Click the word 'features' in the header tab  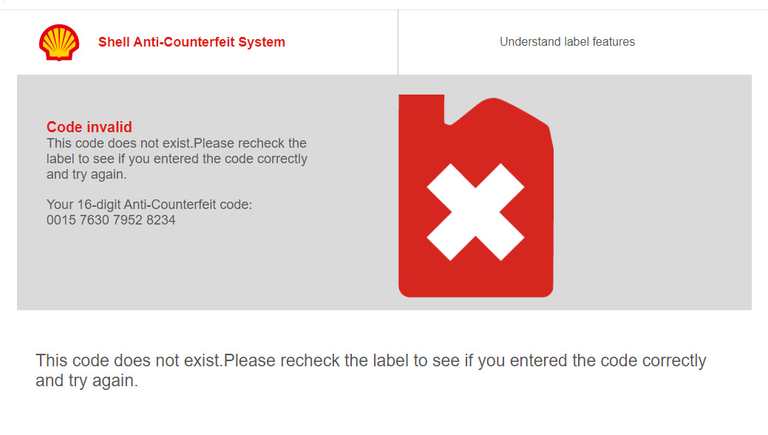point(614,42)
